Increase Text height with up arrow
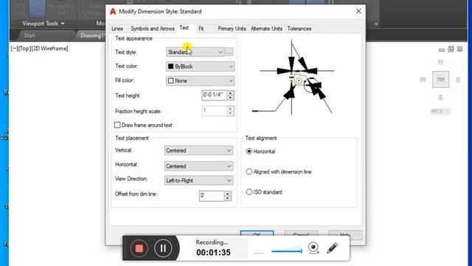472x266 pixels. point(230,93)
